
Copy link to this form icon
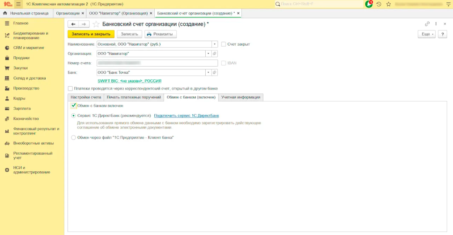(x=427, y=24)
